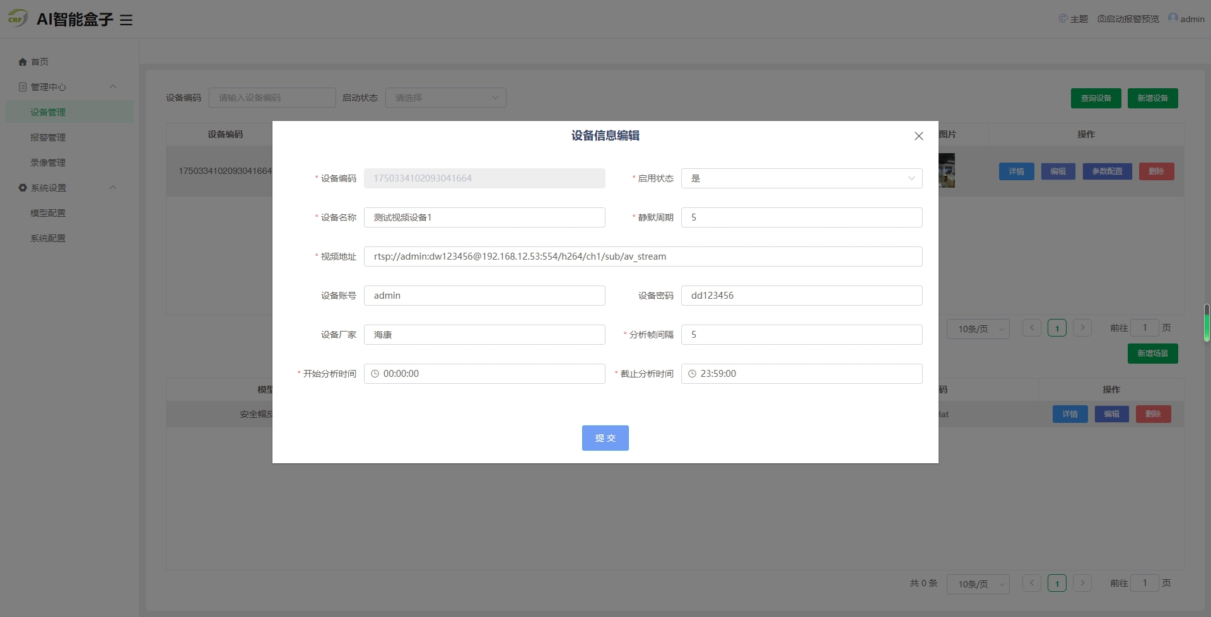Click the admin user avatar icon
This screenshot has height=617, width=1211.
[1173, 18]
